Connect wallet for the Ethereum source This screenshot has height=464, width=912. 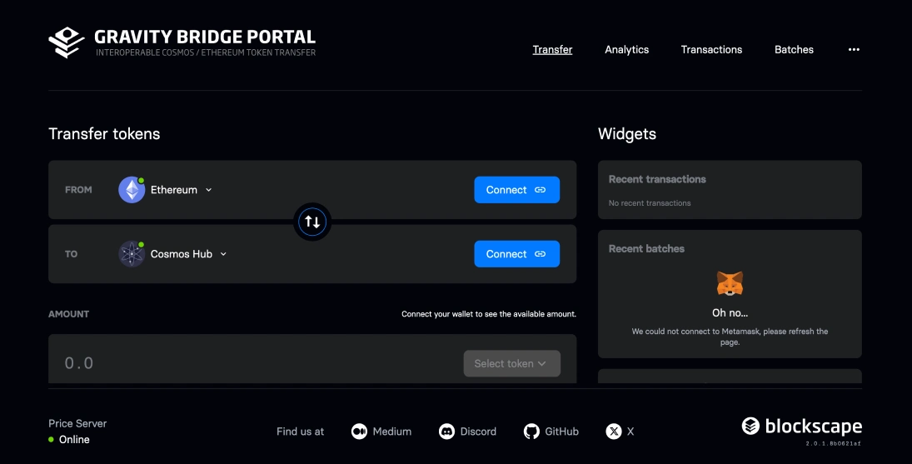(516, 190)
